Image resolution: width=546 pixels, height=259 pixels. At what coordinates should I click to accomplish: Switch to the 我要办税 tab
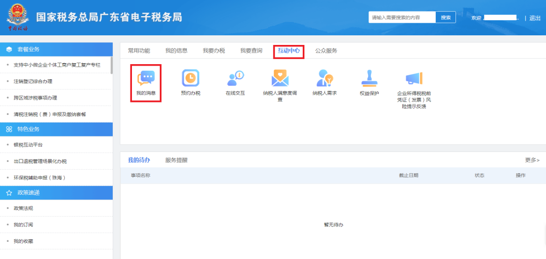214,51
